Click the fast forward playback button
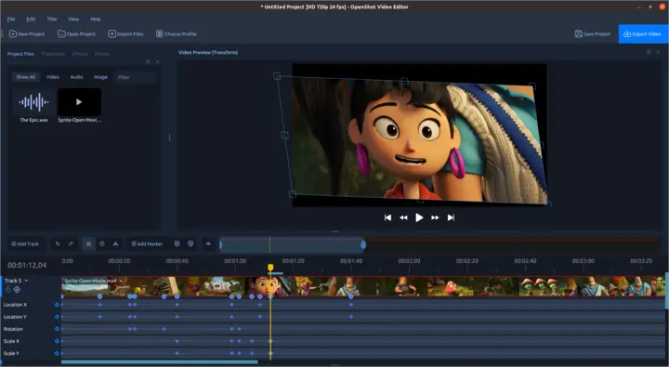 pos(435,217)
